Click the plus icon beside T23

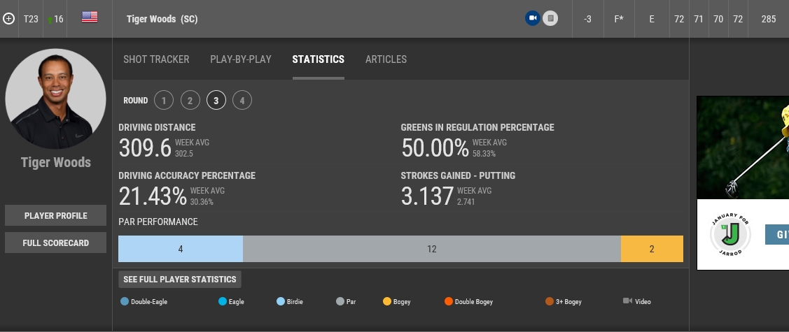9,19
